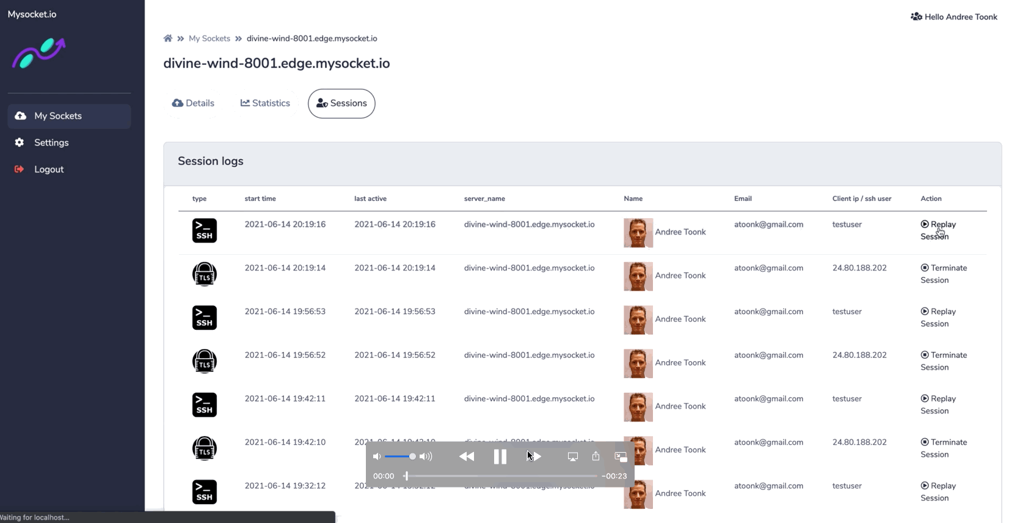The width and height of the screenshot is (1017, 523).
Task: Click last active time 2021-06-14 20:19:14
Action: point(395,268)
